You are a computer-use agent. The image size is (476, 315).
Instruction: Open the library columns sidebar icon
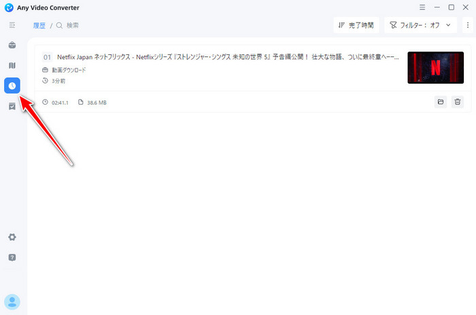tap(12, 65)
